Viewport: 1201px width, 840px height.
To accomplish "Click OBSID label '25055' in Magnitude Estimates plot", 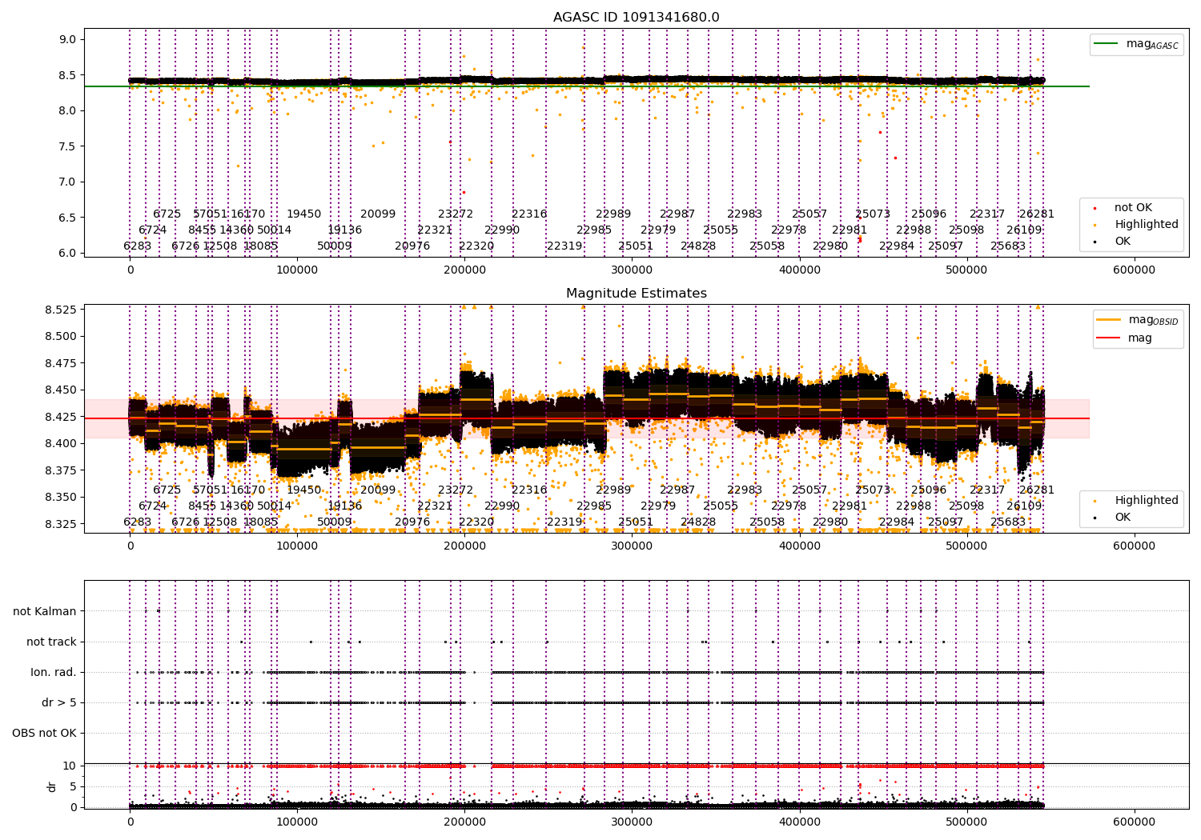I will (x=721, y=506).
